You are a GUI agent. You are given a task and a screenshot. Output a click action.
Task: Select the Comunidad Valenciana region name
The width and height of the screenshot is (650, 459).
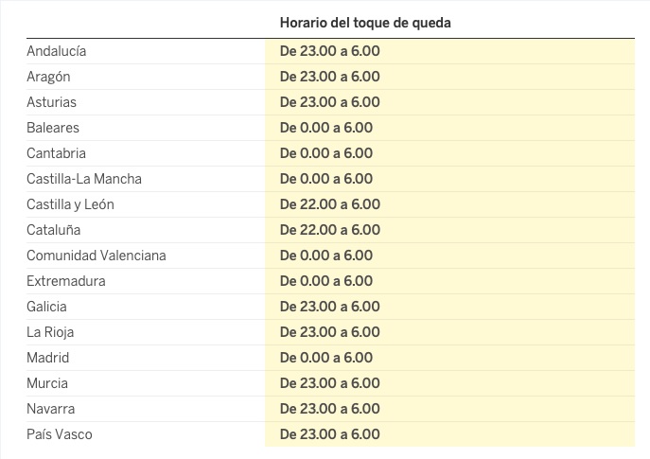96,256
